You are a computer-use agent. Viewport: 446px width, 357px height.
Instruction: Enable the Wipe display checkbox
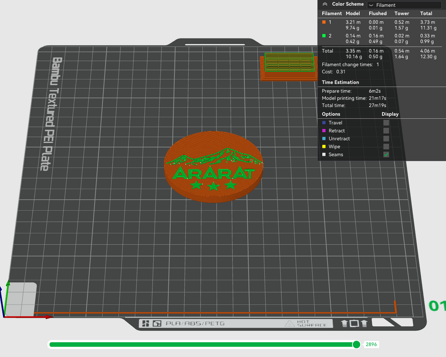[386, 146]
